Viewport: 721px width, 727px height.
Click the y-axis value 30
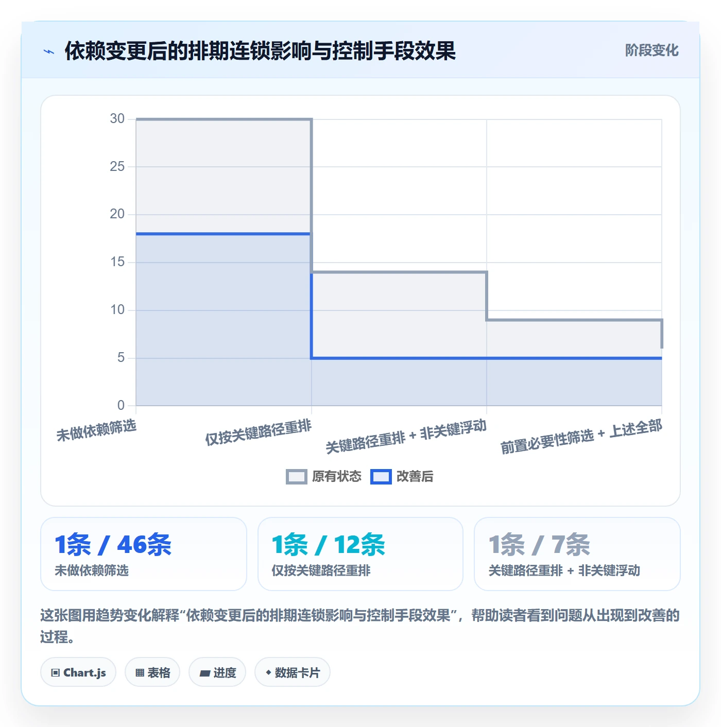(x=117, y=119)
